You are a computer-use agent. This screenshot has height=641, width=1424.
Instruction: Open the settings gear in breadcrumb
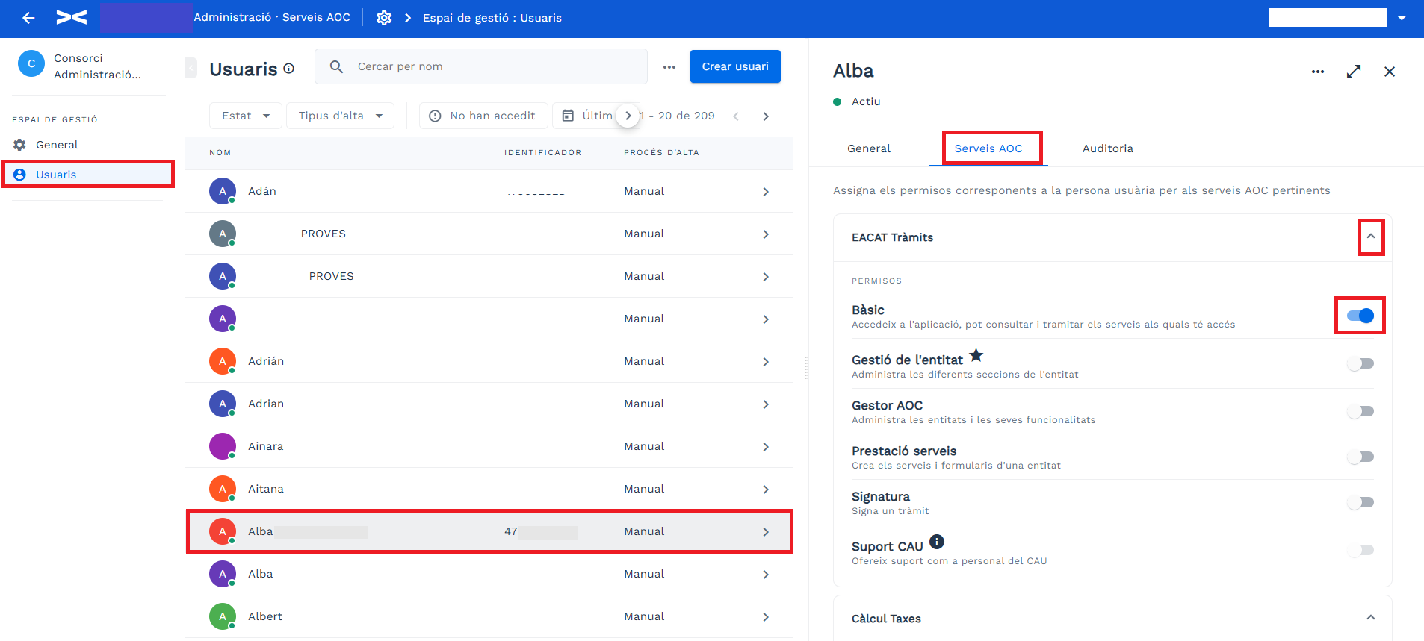point(384,18)
